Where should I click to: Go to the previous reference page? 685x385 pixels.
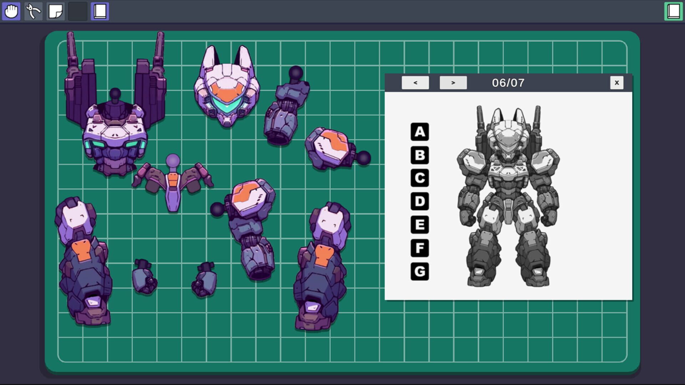[x=415, y=83]
